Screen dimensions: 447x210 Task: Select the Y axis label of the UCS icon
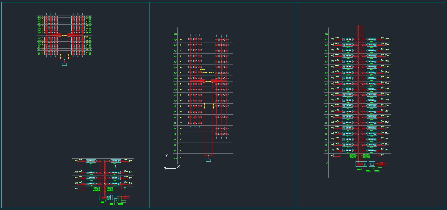[x=166, y=155]
